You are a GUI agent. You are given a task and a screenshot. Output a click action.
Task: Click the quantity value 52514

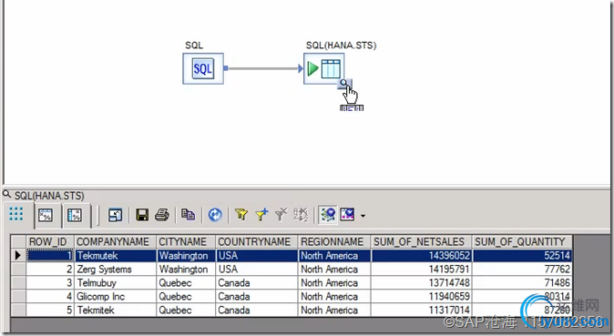click(x=522, y=256)
